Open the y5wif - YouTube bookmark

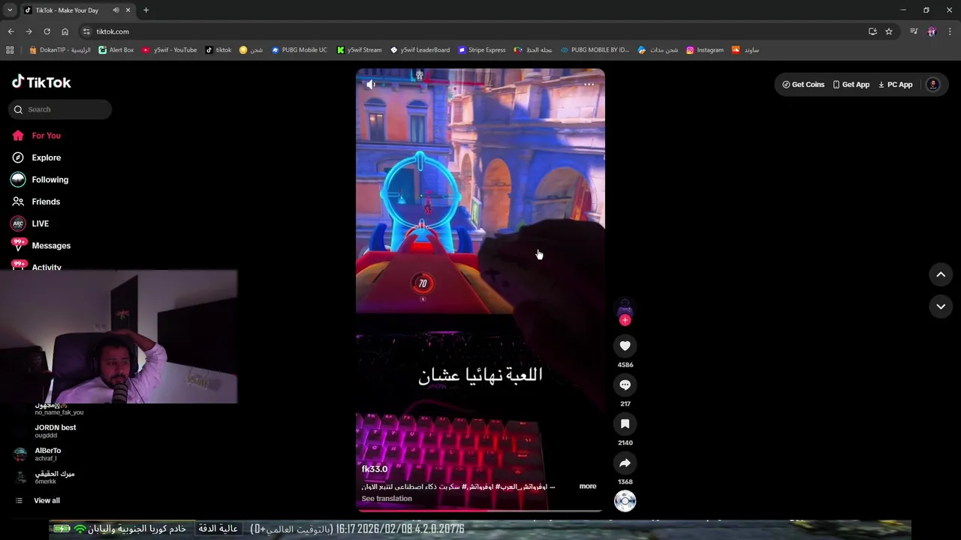coord(169,50)
